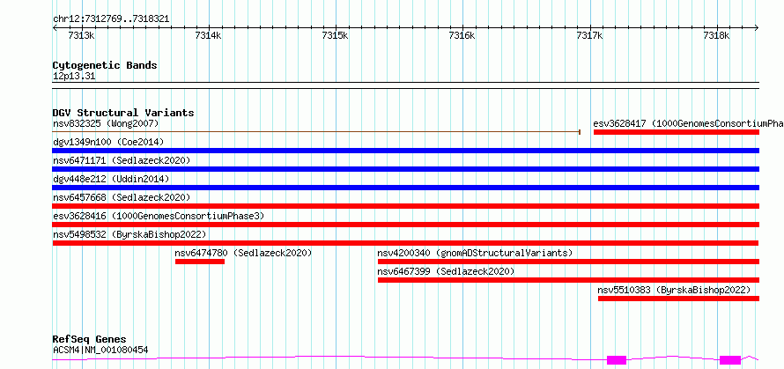The width and height of the screenshot is (784, 369).
Task: Click the 7313k ruler tick label
Action: coord(80,35)
